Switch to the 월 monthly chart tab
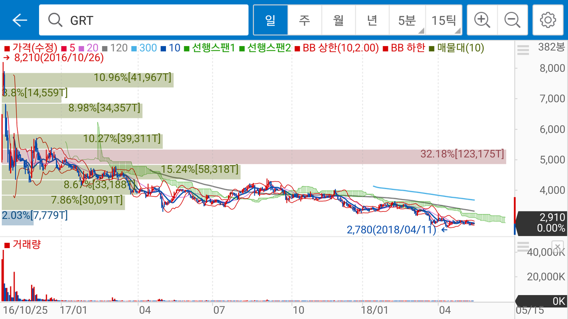Screen dimensions: 568x319 [338, 19]
